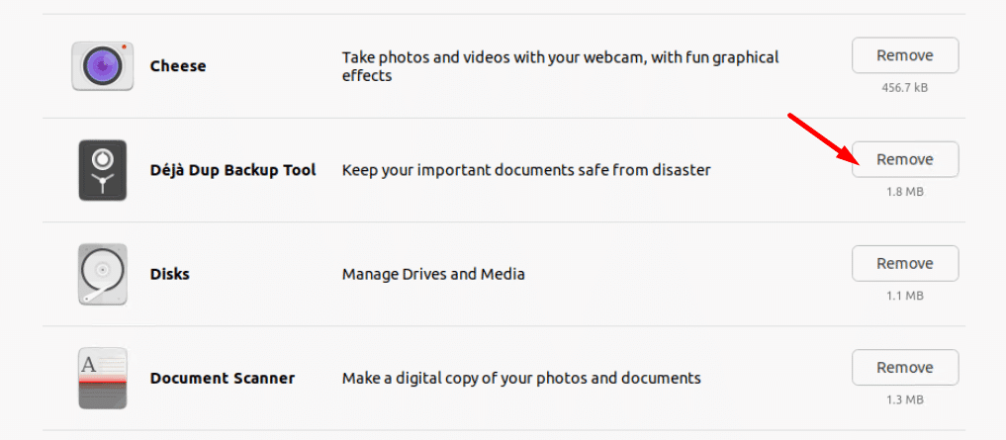Click 'Manage Drives and Media' description

pyautogui.click(x=433, y=275)
